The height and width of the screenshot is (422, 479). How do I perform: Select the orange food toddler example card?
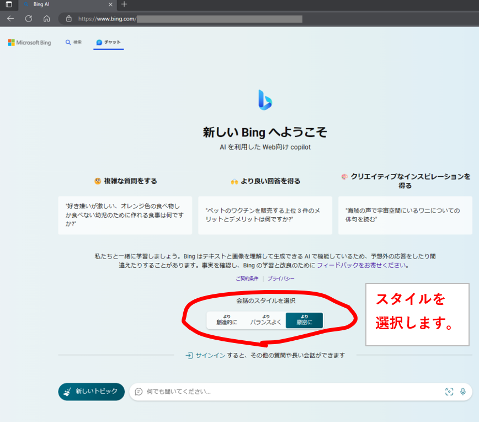click(x=125, y=215)
